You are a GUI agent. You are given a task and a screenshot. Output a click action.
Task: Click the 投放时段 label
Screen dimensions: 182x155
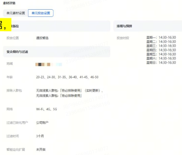click(x=123, y=38)
